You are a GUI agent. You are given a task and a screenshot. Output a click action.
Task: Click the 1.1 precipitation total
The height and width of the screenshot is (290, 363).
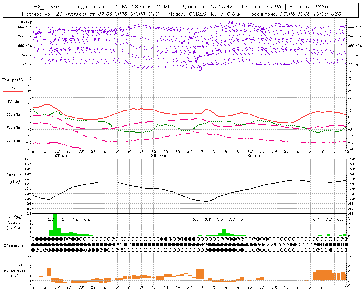[232, 219]
